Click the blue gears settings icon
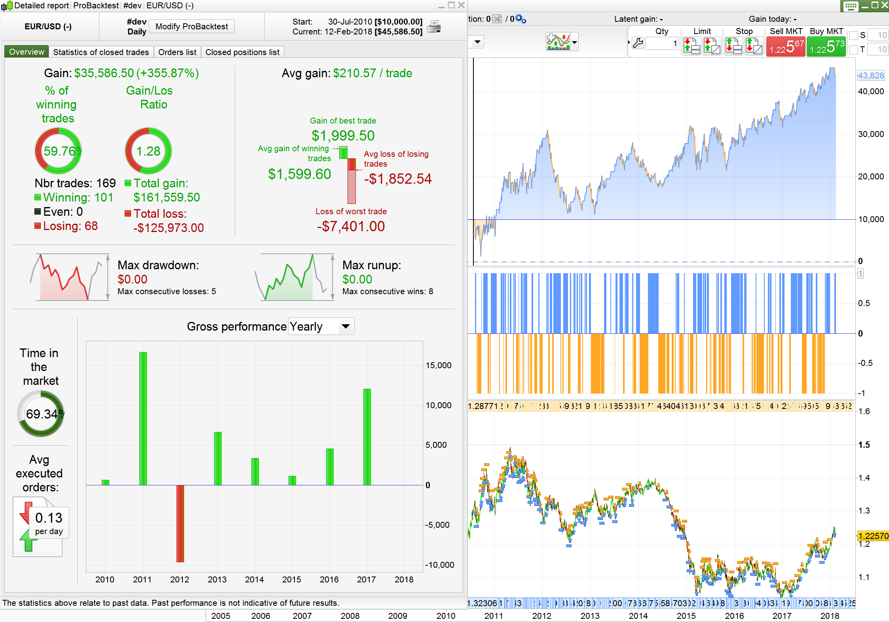 521,19
